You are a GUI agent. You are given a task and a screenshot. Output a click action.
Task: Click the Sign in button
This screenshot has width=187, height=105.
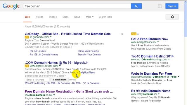(x=172, y=6)
